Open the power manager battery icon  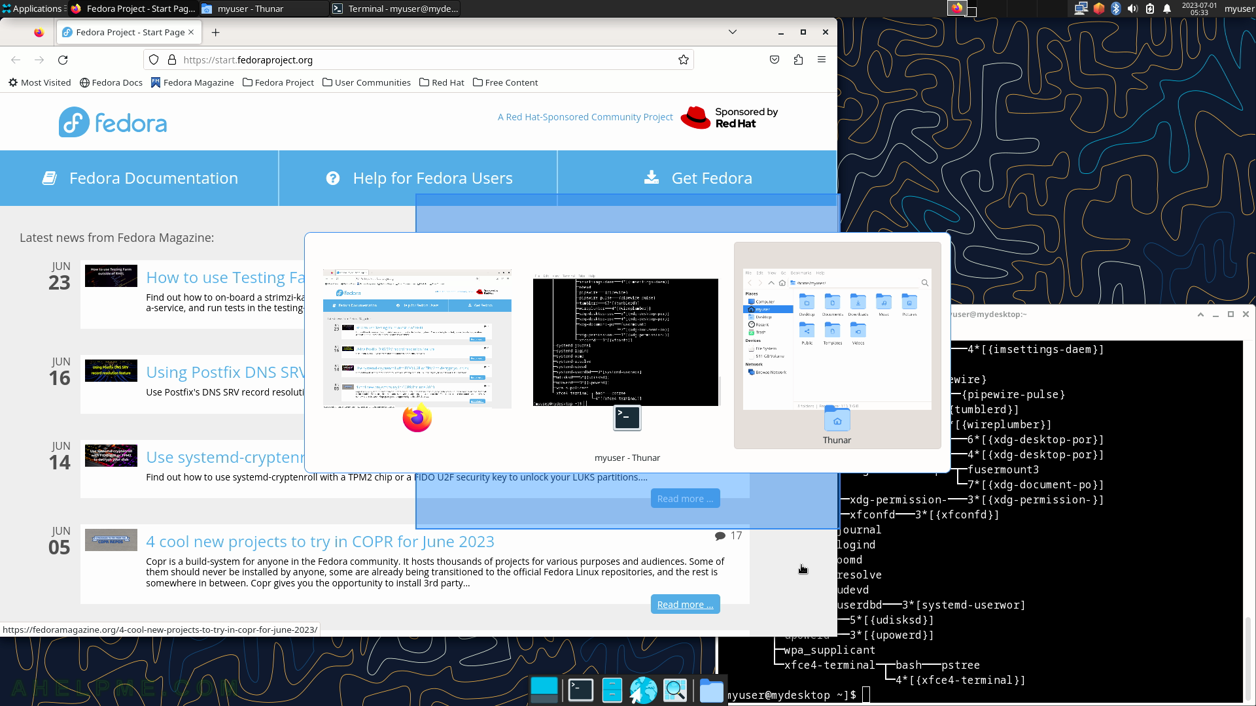[1150, 8]
